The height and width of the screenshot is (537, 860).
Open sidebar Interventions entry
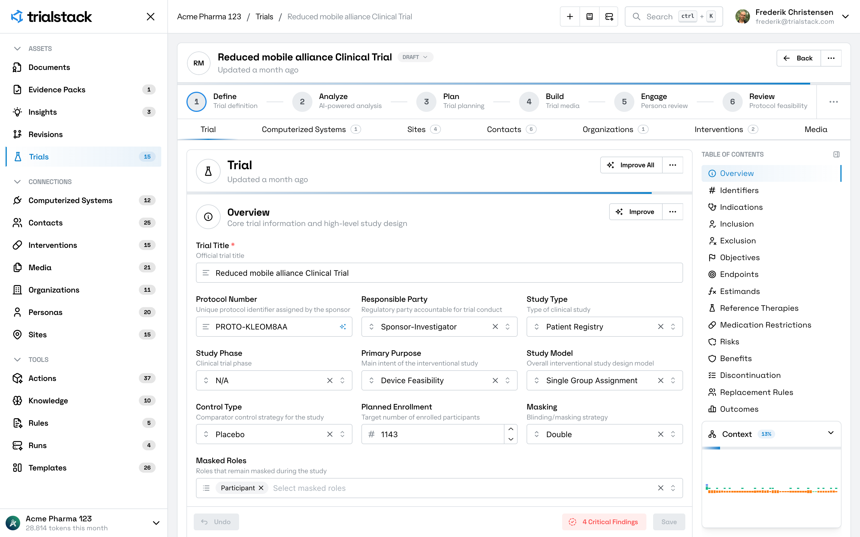[83, 245]
